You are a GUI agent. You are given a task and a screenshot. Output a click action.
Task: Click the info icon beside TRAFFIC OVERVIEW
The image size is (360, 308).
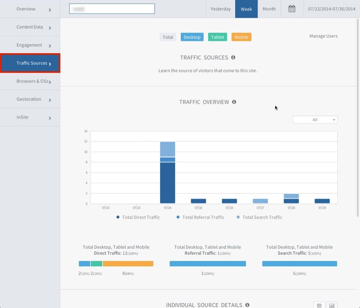point(234,102)
